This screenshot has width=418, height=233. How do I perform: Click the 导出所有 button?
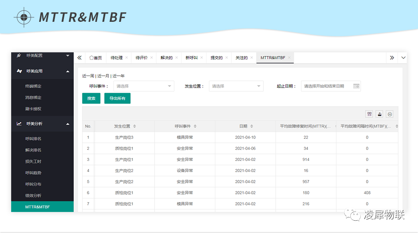click(117, 98)
